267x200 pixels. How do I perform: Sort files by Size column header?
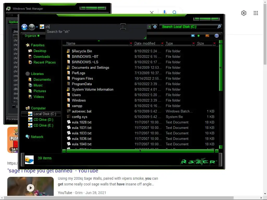[x=204, y=43]
